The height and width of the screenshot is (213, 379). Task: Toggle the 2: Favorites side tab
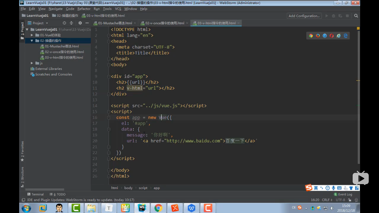coord(22,151)
